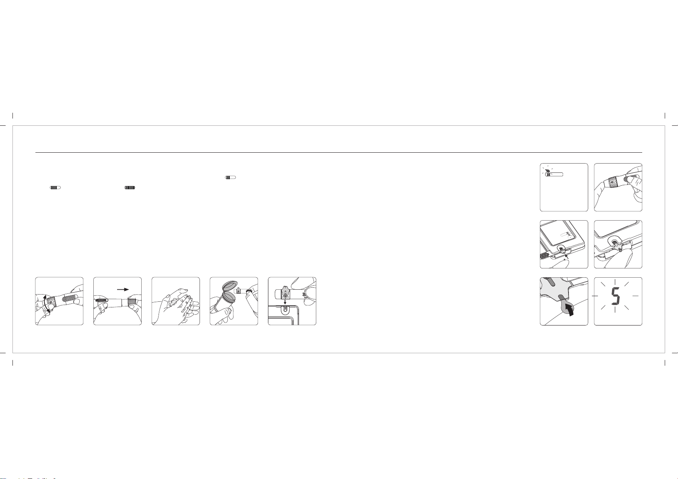Click the fully filled level indicator icon
This screenshot has width=678, height=479.
(x=130, y=187)
